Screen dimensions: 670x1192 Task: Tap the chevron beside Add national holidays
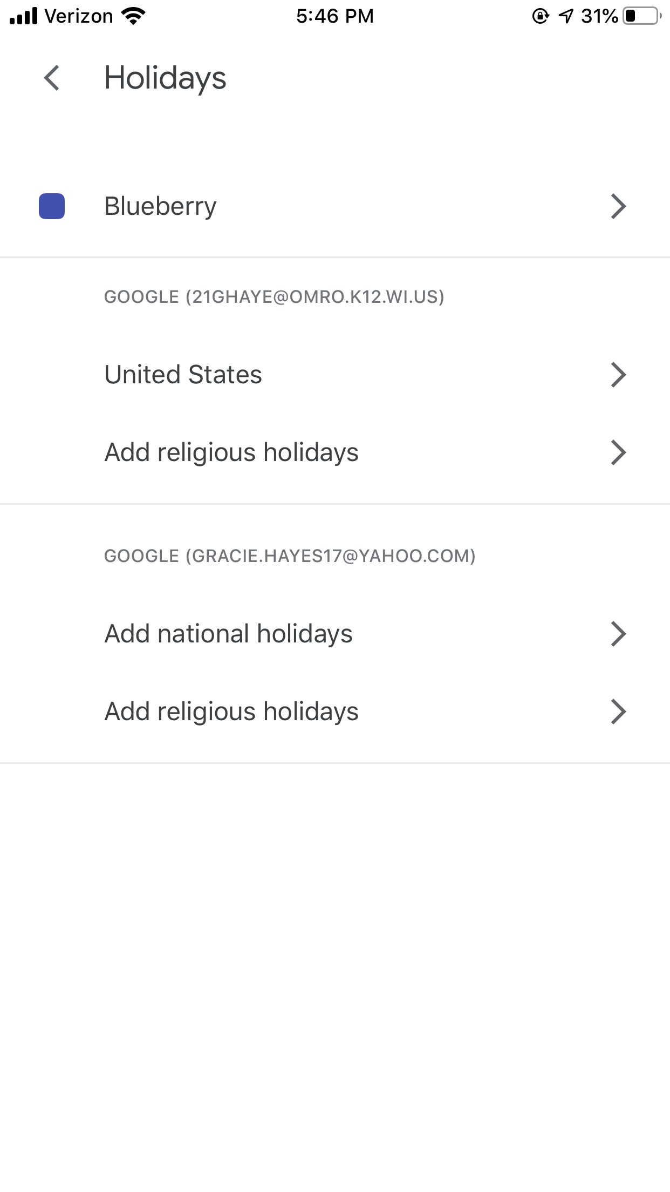618,634
